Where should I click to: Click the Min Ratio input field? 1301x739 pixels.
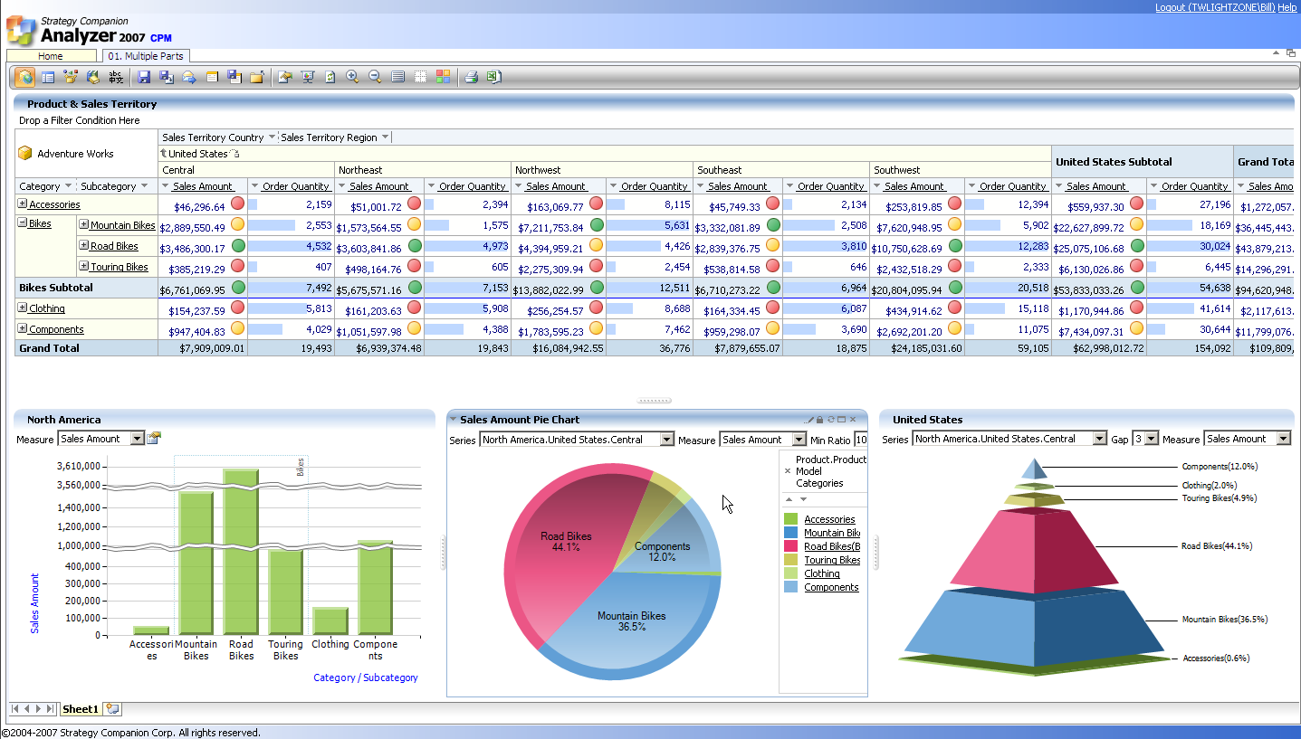pos(860,440)
